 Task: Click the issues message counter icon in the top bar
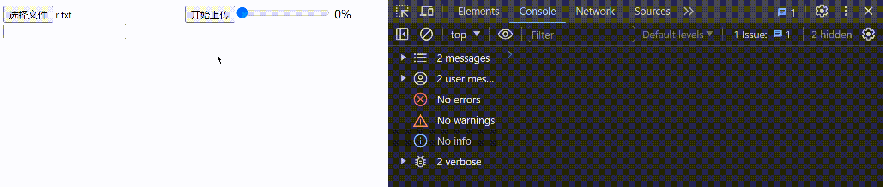click(786, 12)
